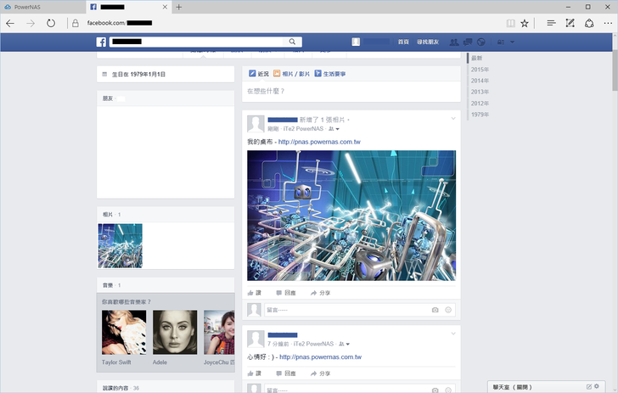618x393 pixels.
Task: Jump to 2014年 in the timeline
Action: [480, 81]
